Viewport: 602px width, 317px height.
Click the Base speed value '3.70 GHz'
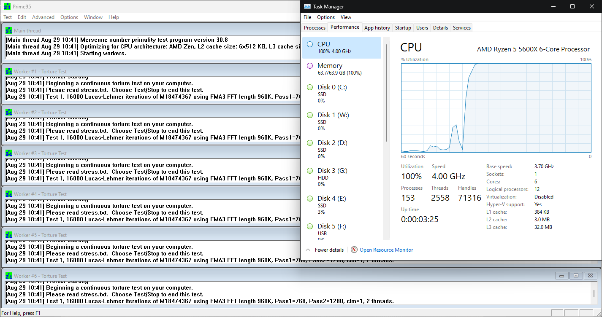point(544,167)
